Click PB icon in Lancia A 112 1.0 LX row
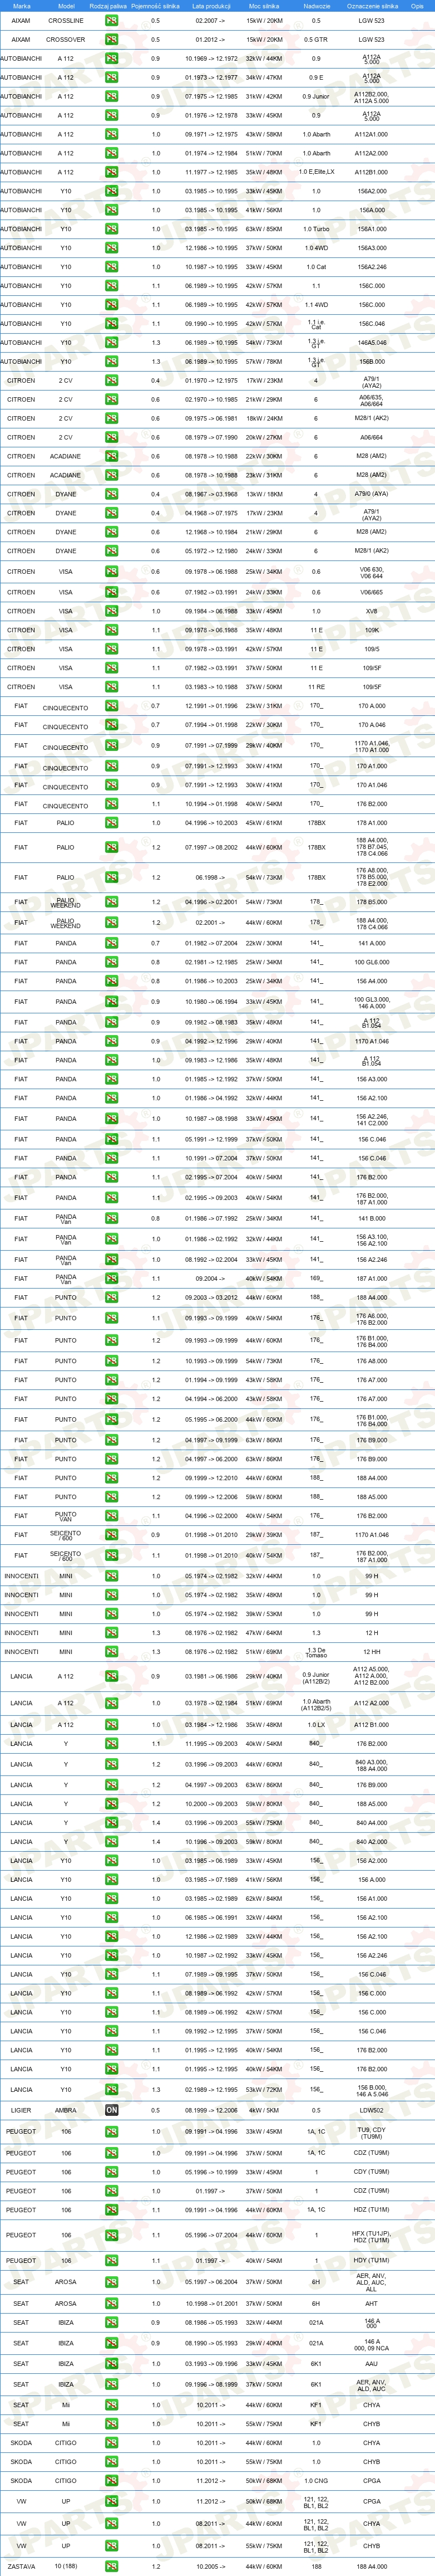This screenshot has height=2576, width=435. pos(112,1725)
